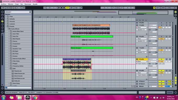Toggle Follow arrow icon in transport bar
Screen dimensions: 178x100
(x=45, y=8)
